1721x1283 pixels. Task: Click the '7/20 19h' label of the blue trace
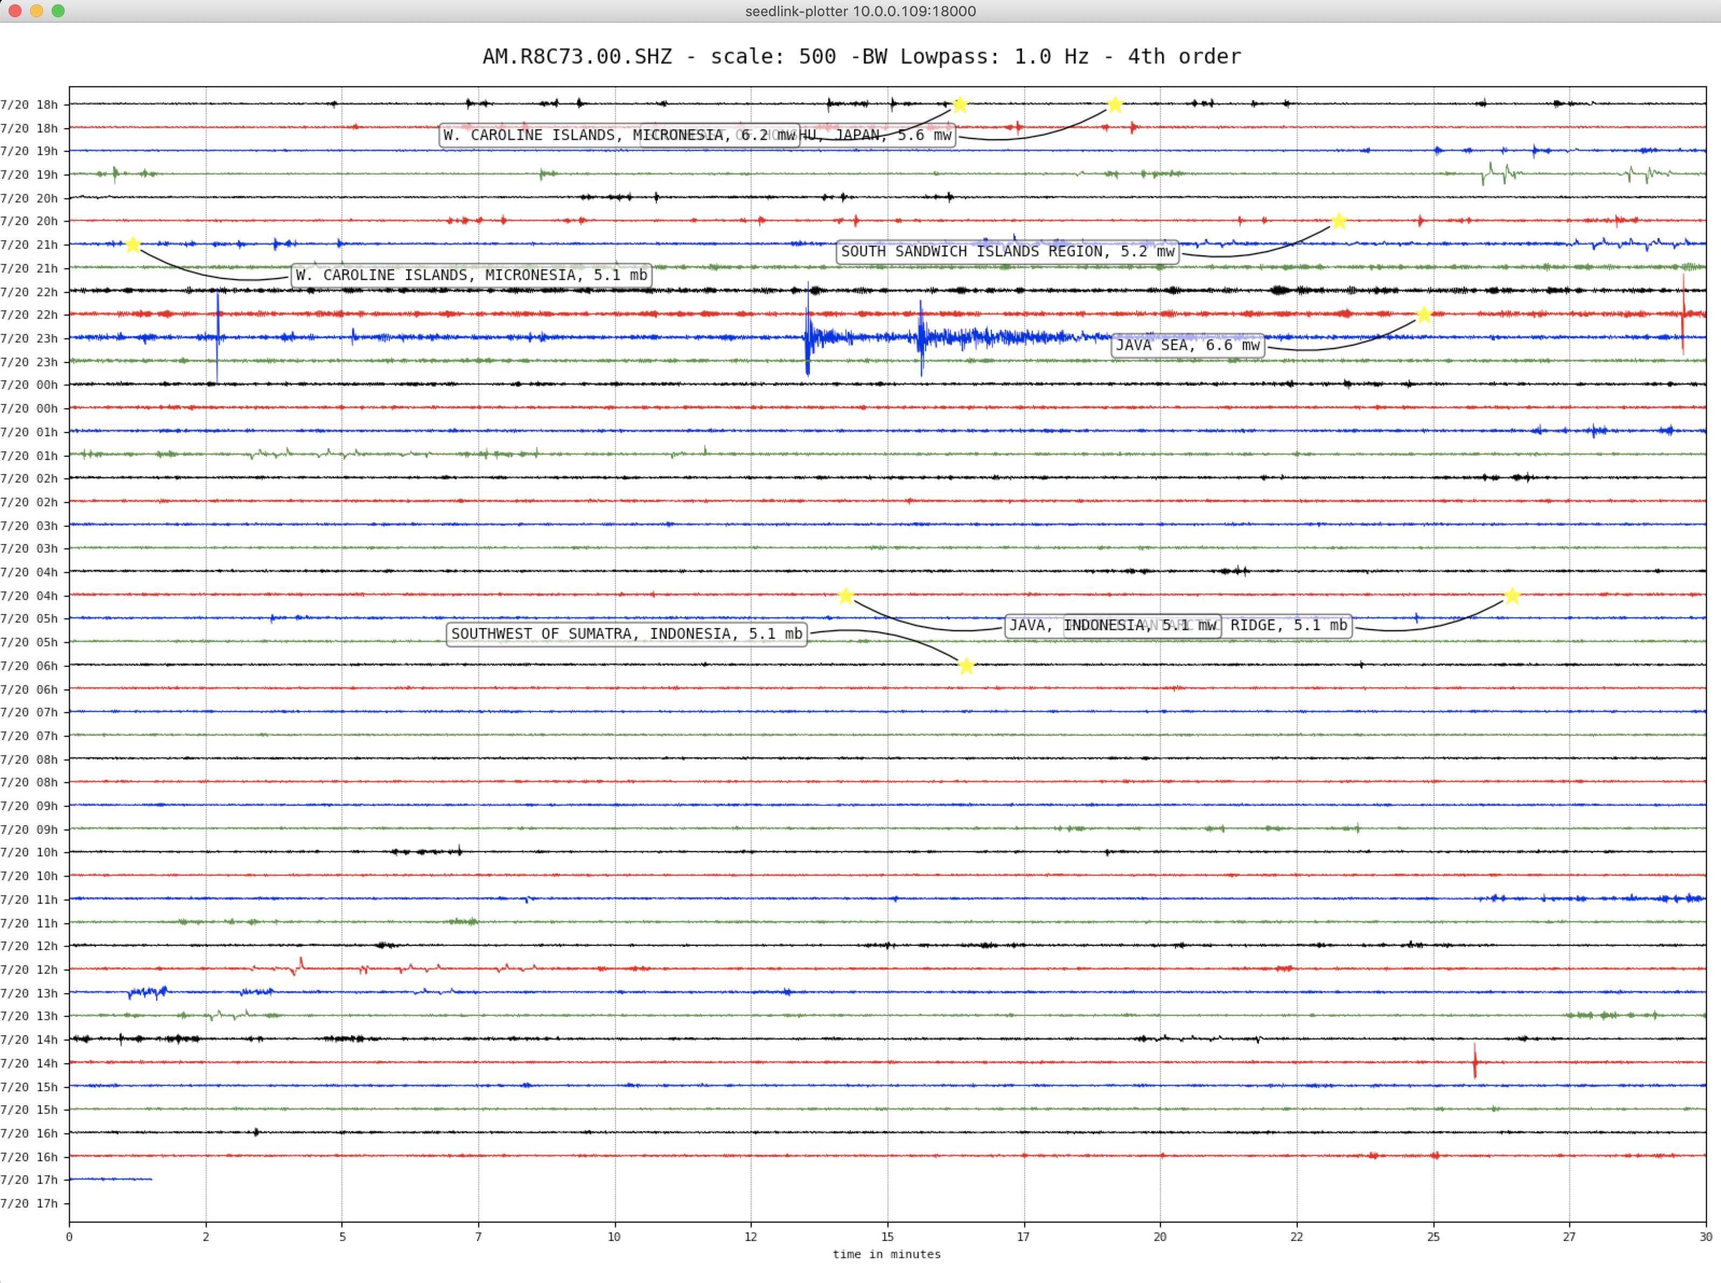30,151
